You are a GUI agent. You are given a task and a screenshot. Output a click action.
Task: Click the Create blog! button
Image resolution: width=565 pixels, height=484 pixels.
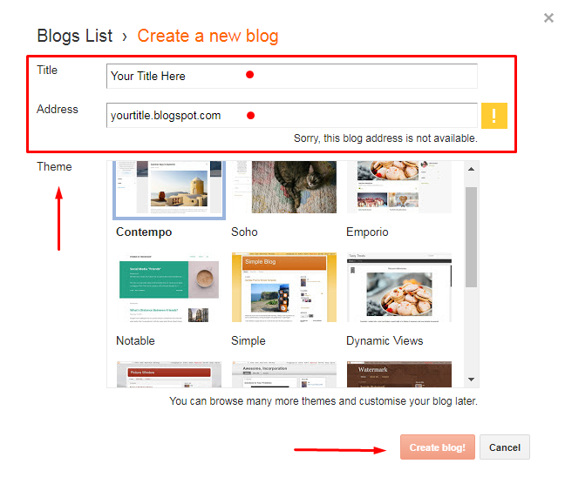tap(438, 447)
